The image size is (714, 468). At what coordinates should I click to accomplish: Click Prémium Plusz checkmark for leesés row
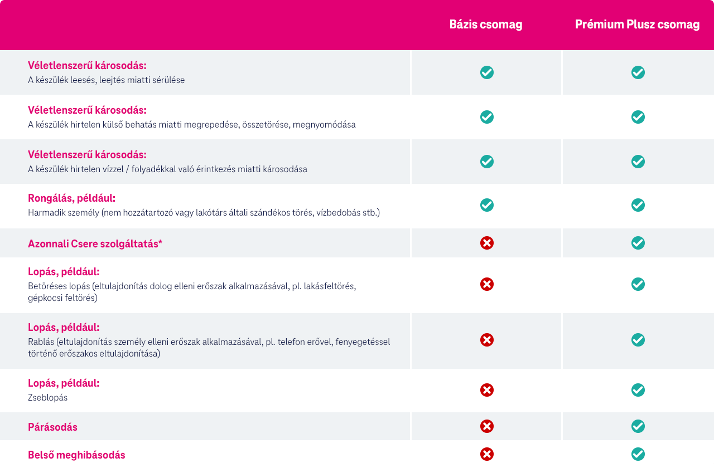click(x=638, y=72)
